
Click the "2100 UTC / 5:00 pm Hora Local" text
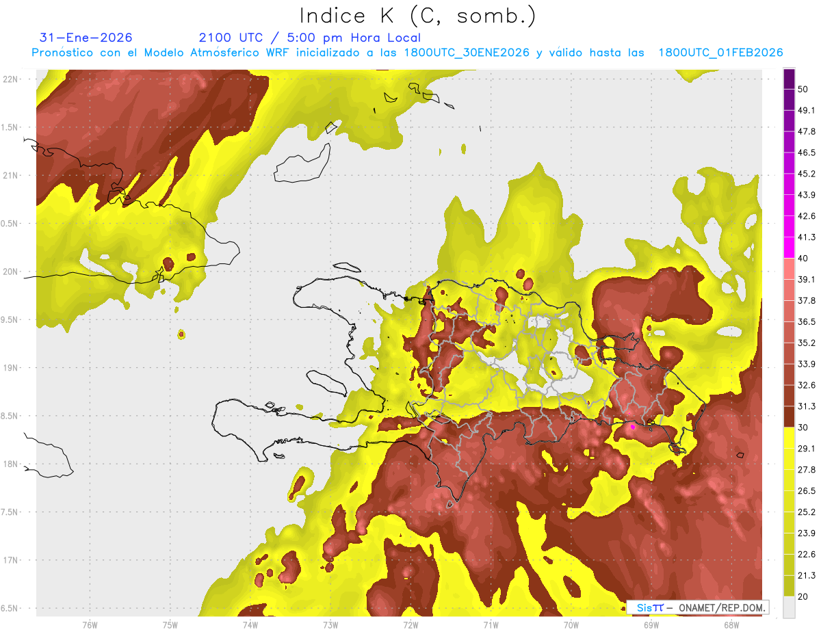pos(309,38)
